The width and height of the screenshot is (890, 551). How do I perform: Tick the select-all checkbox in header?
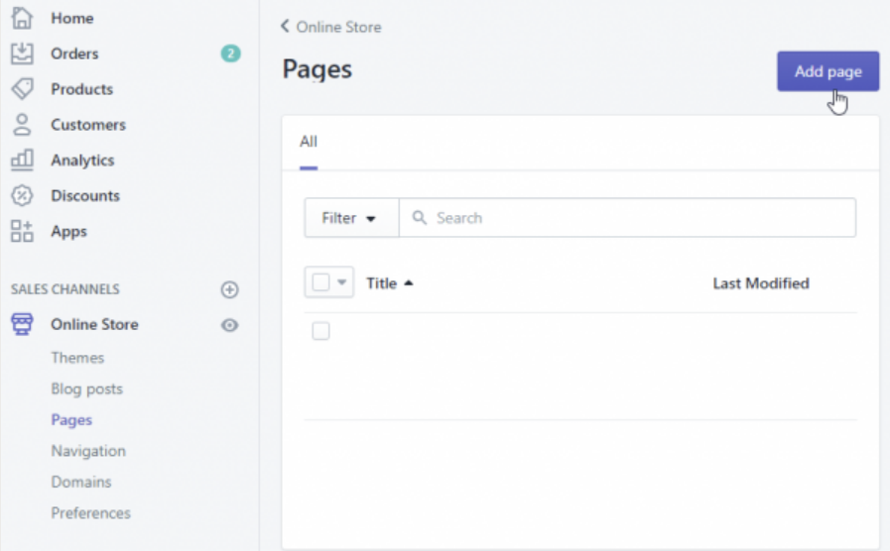[x=320, y=282]
